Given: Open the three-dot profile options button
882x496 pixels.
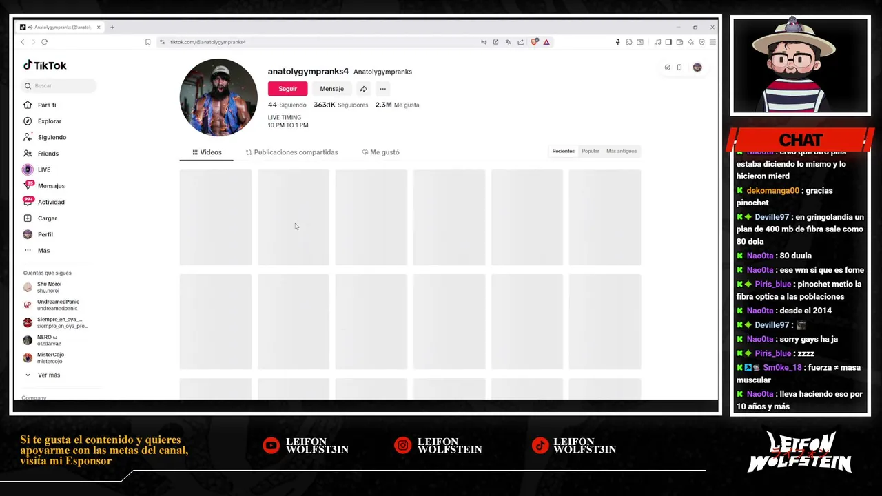Looking at the screenshot, I should [382, 89].
